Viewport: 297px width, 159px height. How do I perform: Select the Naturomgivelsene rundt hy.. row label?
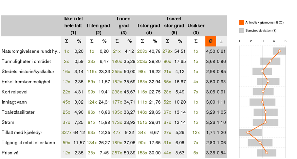coord(31,51)
